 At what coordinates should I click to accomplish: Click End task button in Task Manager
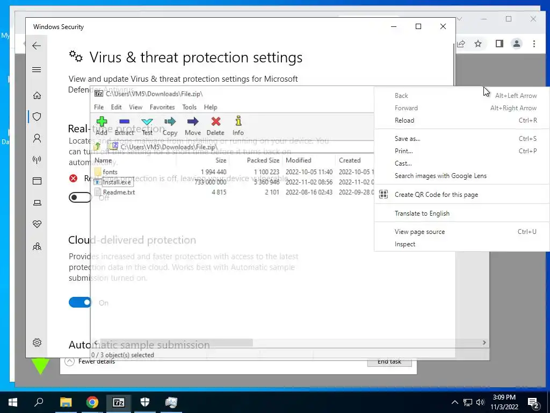click(389, 362)
